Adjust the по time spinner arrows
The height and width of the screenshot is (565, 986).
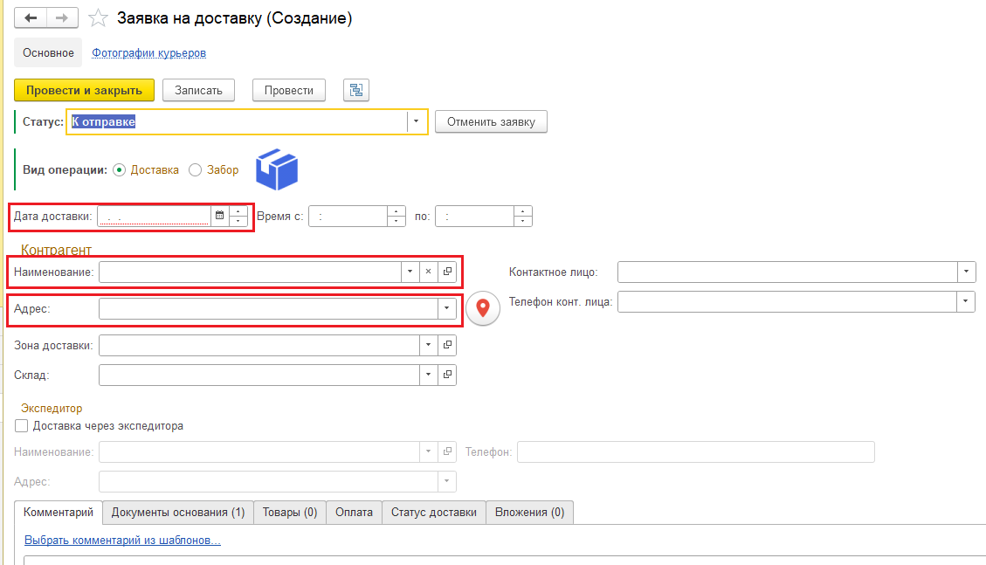click(x=522, y=216)
